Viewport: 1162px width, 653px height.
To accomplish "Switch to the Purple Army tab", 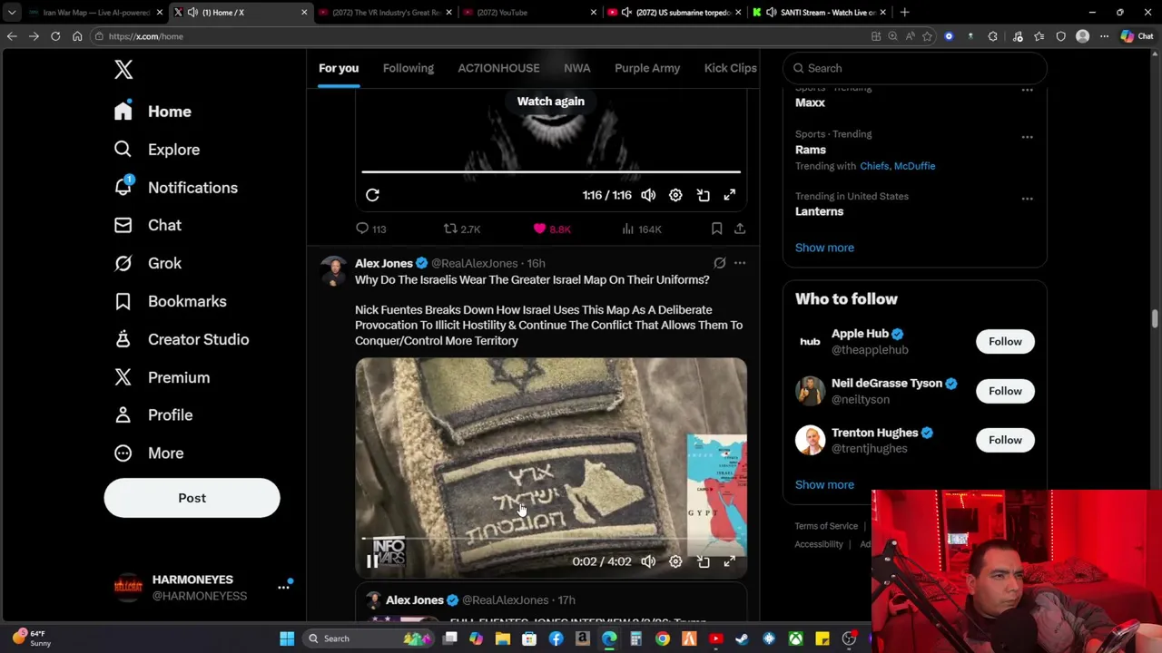I will 647,68.
